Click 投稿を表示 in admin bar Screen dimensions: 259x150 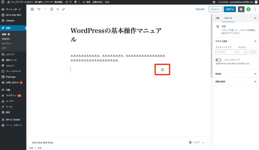98,2
